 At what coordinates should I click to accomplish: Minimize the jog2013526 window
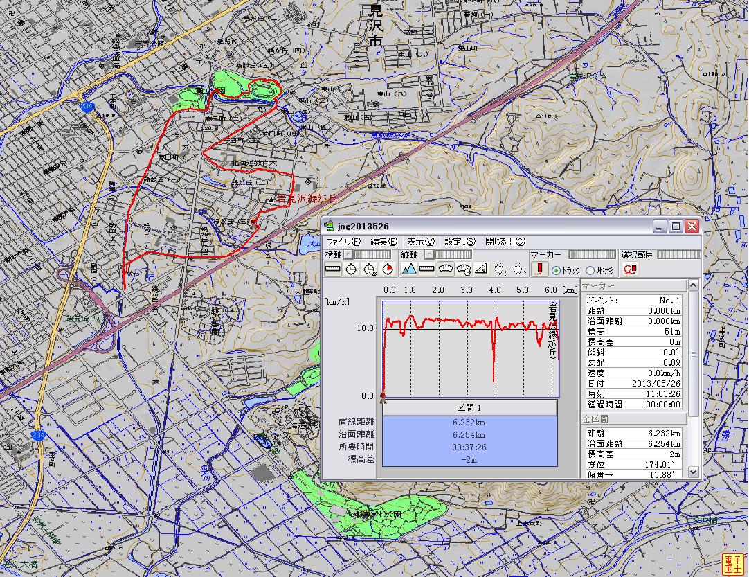660,226
